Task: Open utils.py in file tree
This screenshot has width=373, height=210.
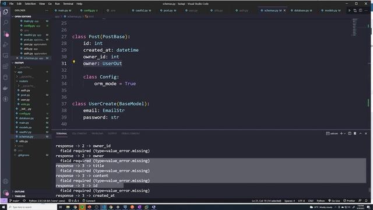Action: click(23, 141)
